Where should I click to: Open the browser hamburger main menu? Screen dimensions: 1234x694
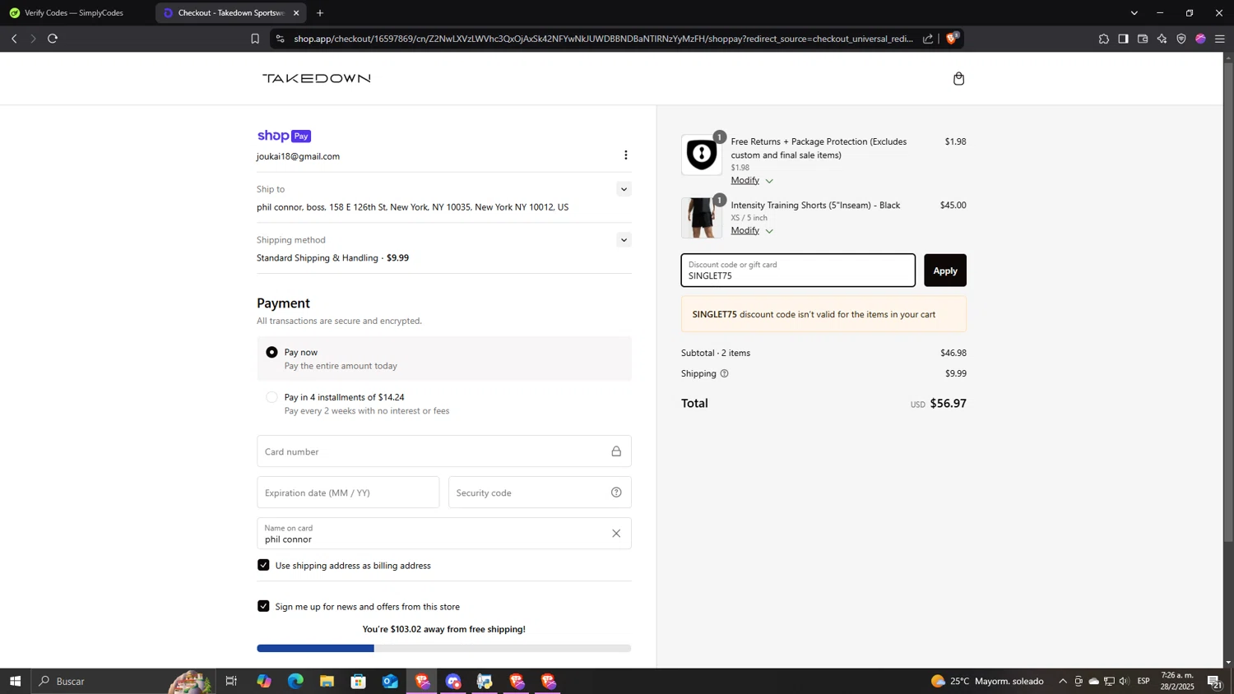pos(1220,39)
